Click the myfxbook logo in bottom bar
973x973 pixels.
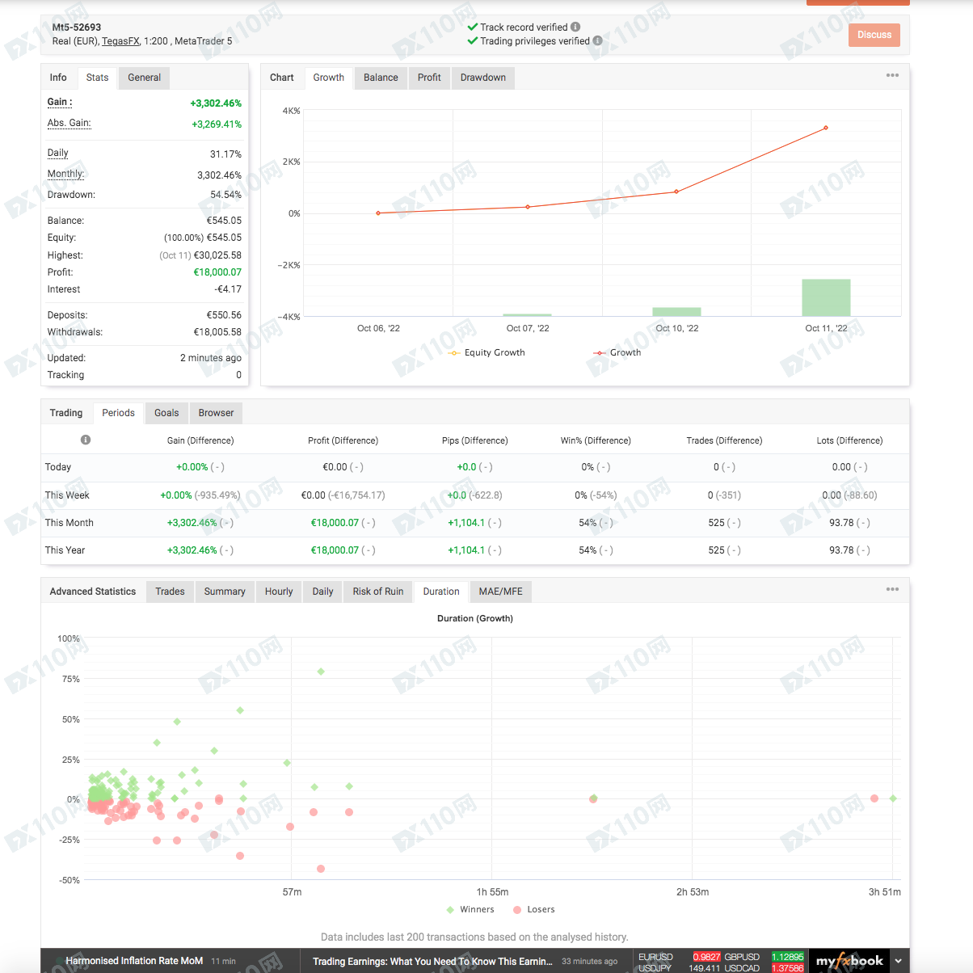(849, 961)
